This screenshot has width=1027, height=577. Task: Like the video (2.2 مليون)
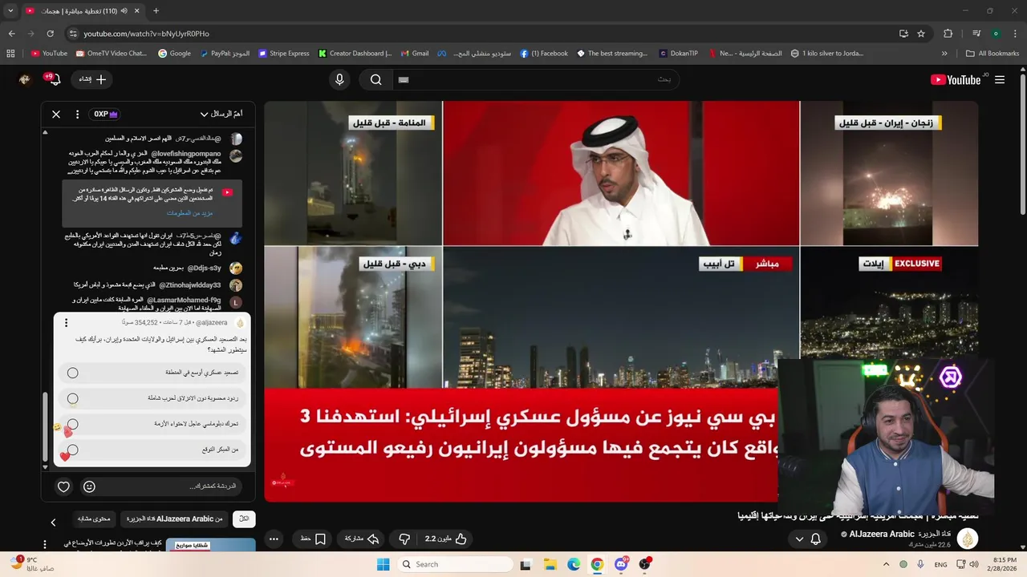(x=446, y=539)
